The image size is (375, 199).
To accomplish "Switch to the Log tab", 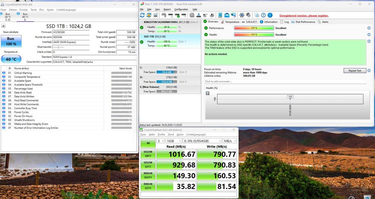I will pyautogui.click(x=285, y=22).
